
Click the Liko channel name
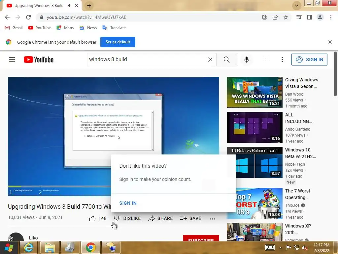point(33,238)
